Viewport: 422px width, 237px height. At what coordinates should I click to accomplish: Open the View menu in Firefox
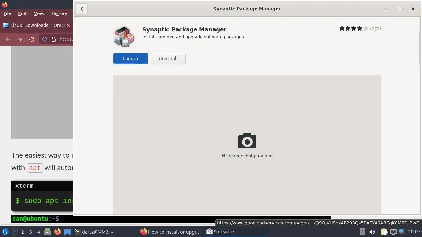tap(39, 13)
